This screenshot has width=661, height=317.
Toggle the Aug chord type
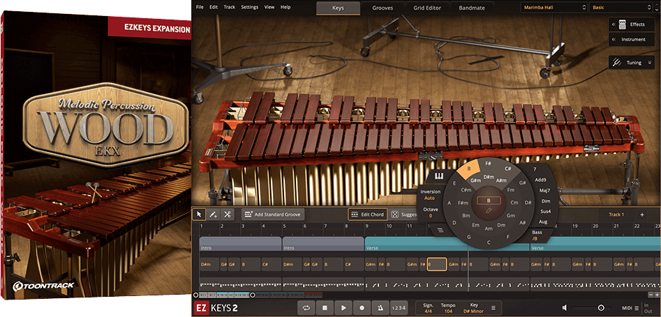click(x=543, y=222)
